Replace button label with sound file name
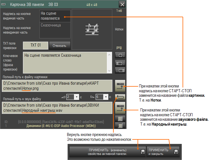This screenshot has width=211, height=160. click(x=120, y=108)
